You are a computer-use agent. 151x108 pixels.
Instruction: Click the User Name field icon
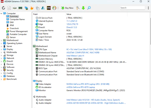coord(37,34)
